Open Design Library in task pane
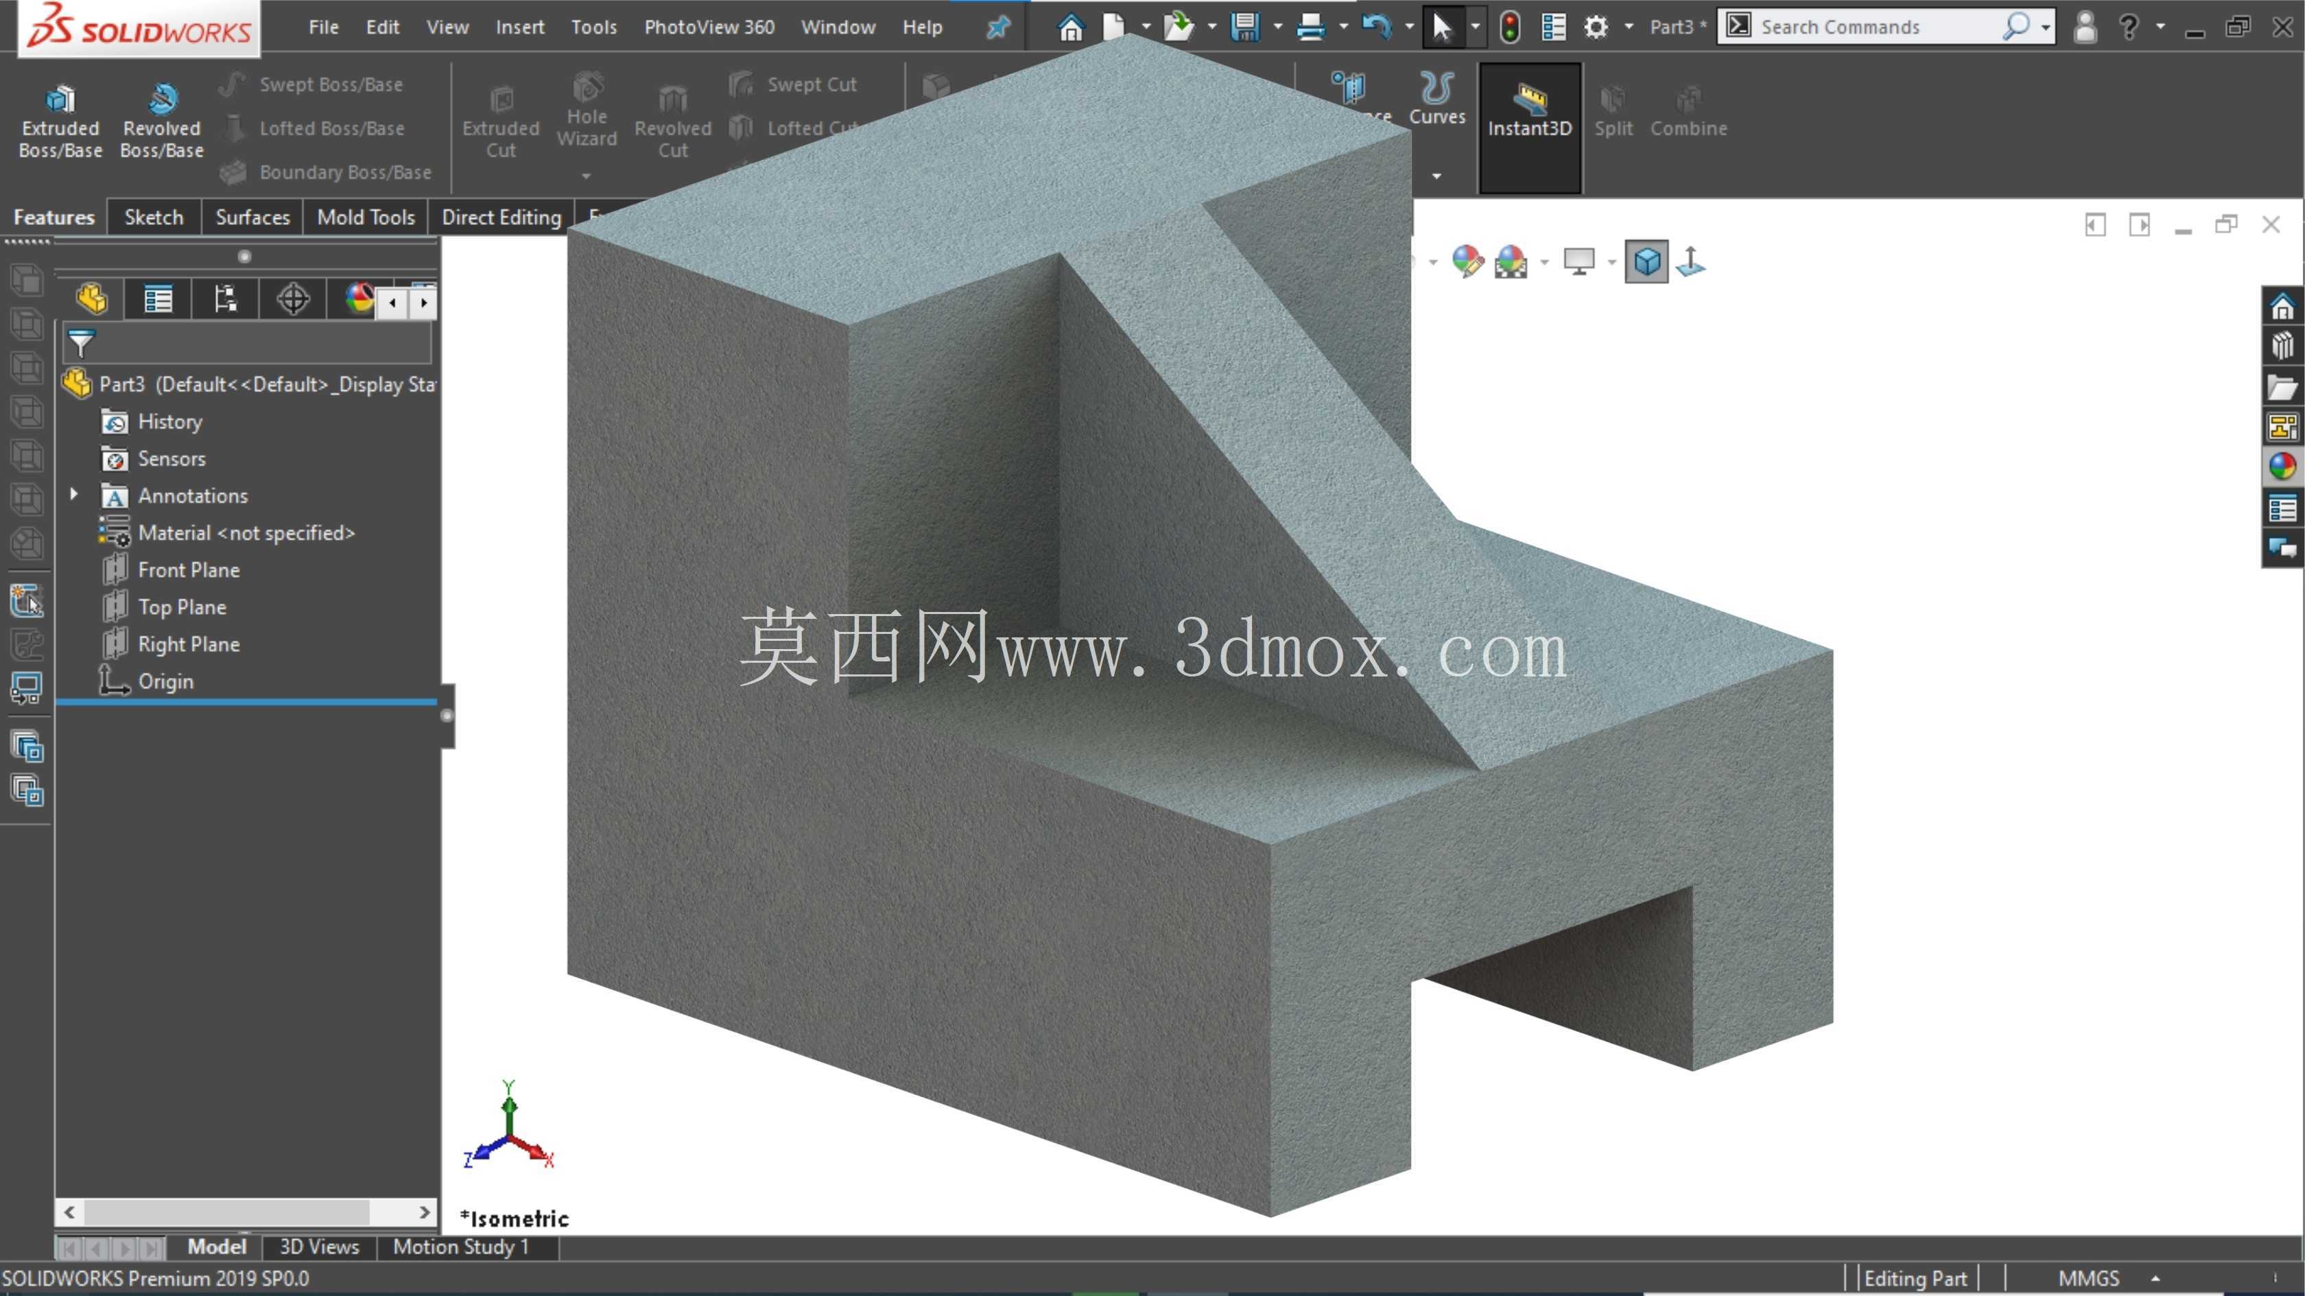The height and width of the screenshot is (1296, 2305). click(x=2282, y=346)
